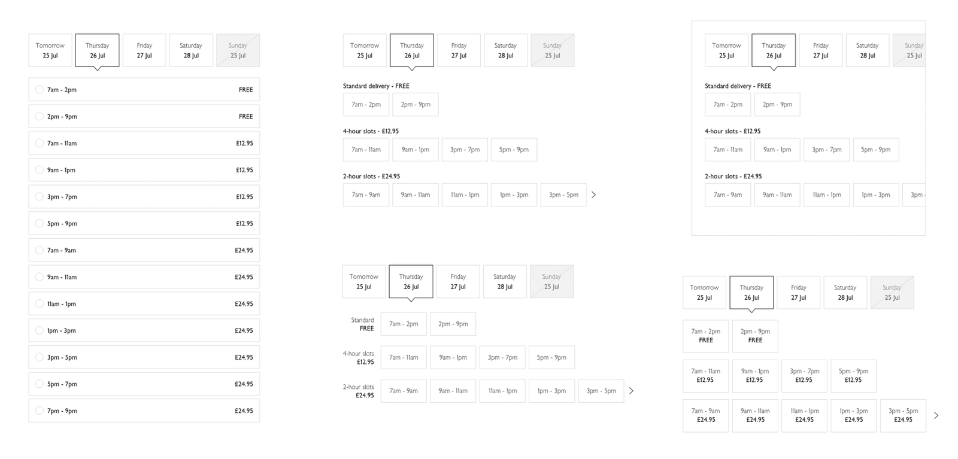This screenshot has height=459, width=958.
Task: Select Tomorrow 25 Jul tab in top-center panel
Action: 364,50
